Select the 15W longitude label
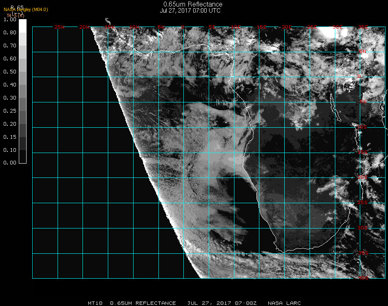388x306 pixels. pyautogui.click(x=110, y=27)
